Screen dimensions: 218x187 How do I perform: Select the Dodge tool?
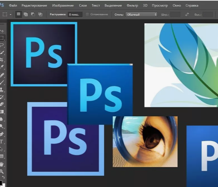tap(2, 126)
